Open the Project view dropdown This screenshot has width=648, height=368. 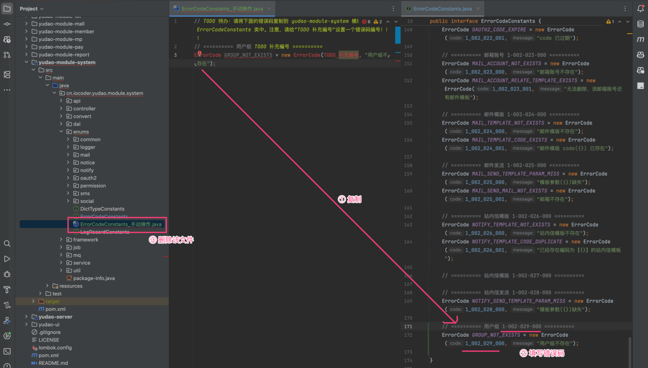[x=32, y=8]
